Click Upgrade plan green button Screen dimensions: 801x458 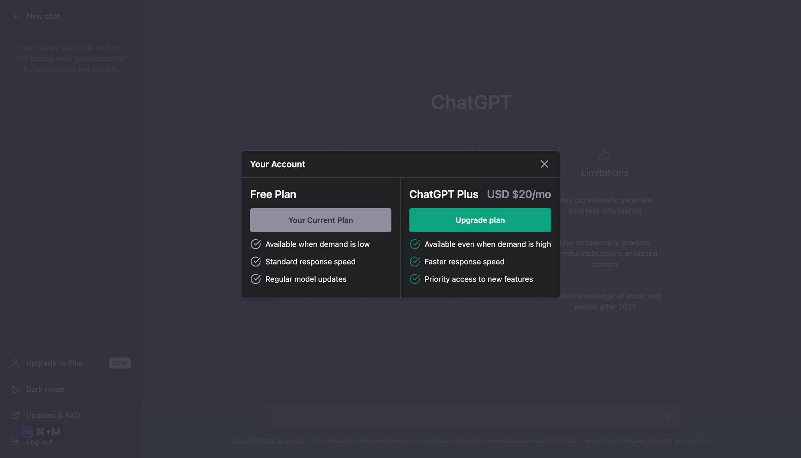click(480, 220)
